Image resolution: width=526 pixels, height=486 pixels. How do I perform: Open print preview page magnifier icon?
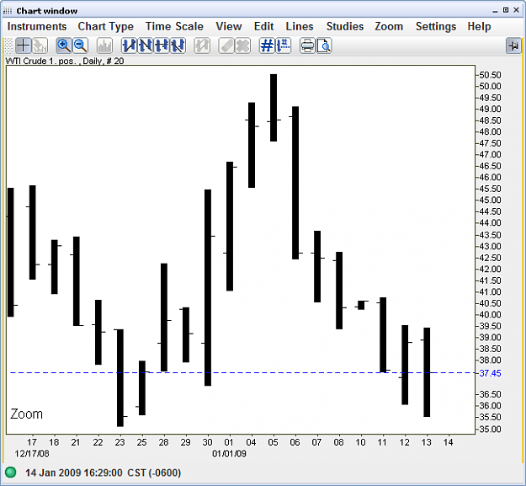pyautogui.click(x=324, y=45)
